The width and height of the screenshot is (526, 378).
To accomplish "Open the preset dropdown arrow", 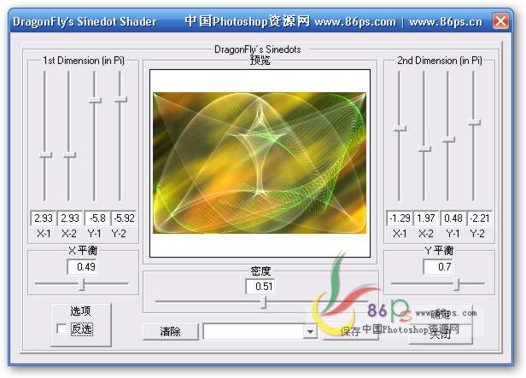I will [310, 332].
